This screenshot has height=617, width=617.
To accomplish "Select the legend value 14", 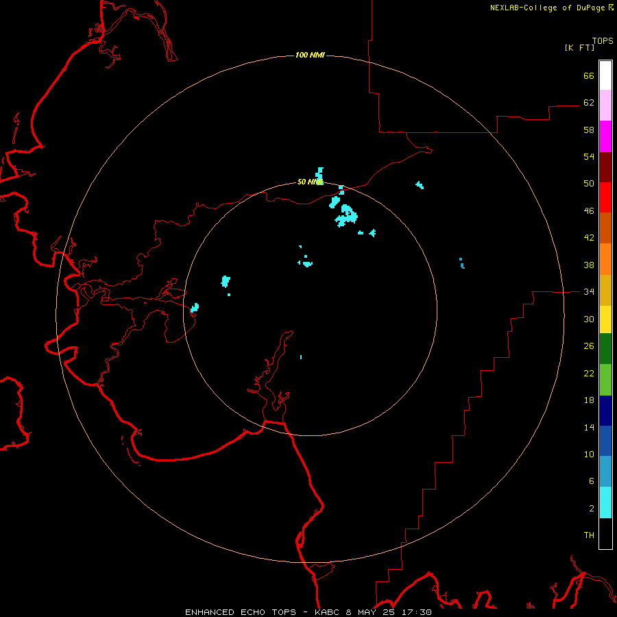I will pyautogui.click(x=589, y=427).
